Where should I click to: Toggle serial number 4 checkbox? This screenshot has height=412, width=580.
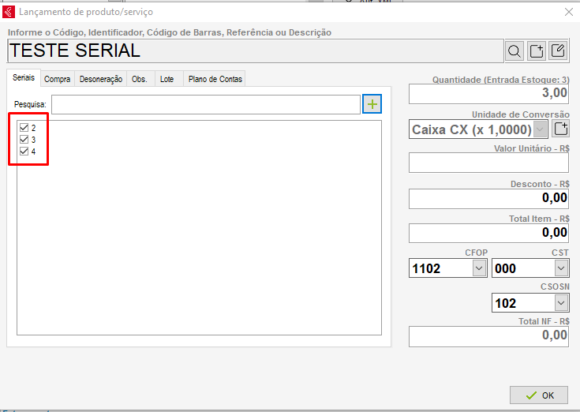pos(24,151)
